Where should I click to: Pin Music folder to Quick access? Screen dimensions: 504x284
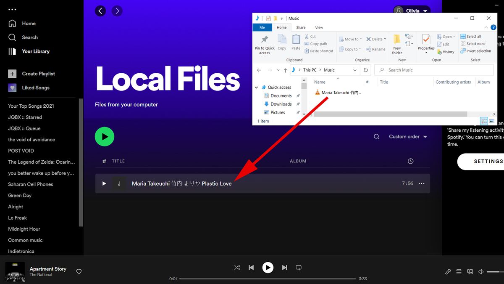tap(265, 44)
